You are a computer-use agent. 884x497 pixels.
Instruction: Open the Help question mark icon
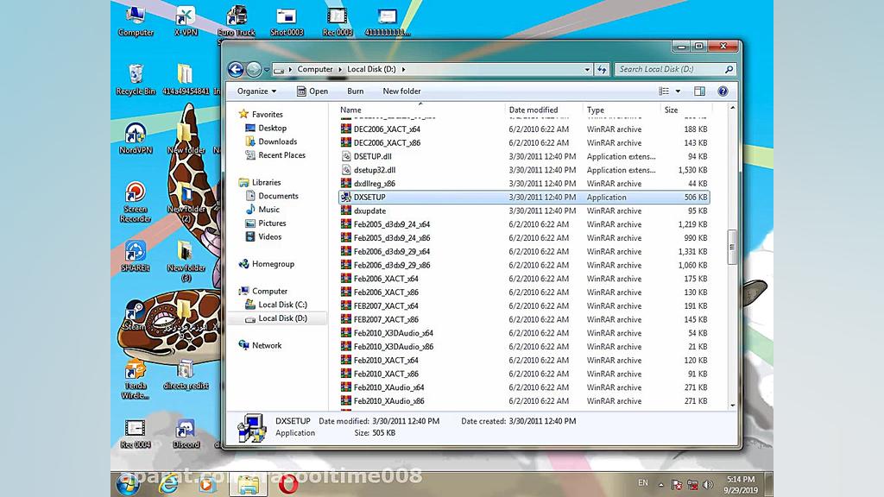[x=723, y=91]
